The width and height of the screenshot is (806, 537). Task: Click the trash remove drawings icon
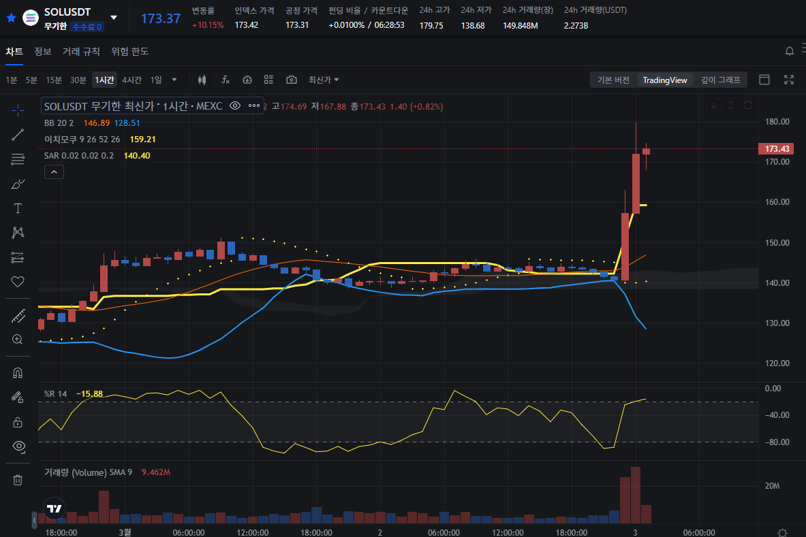point(18,480)
